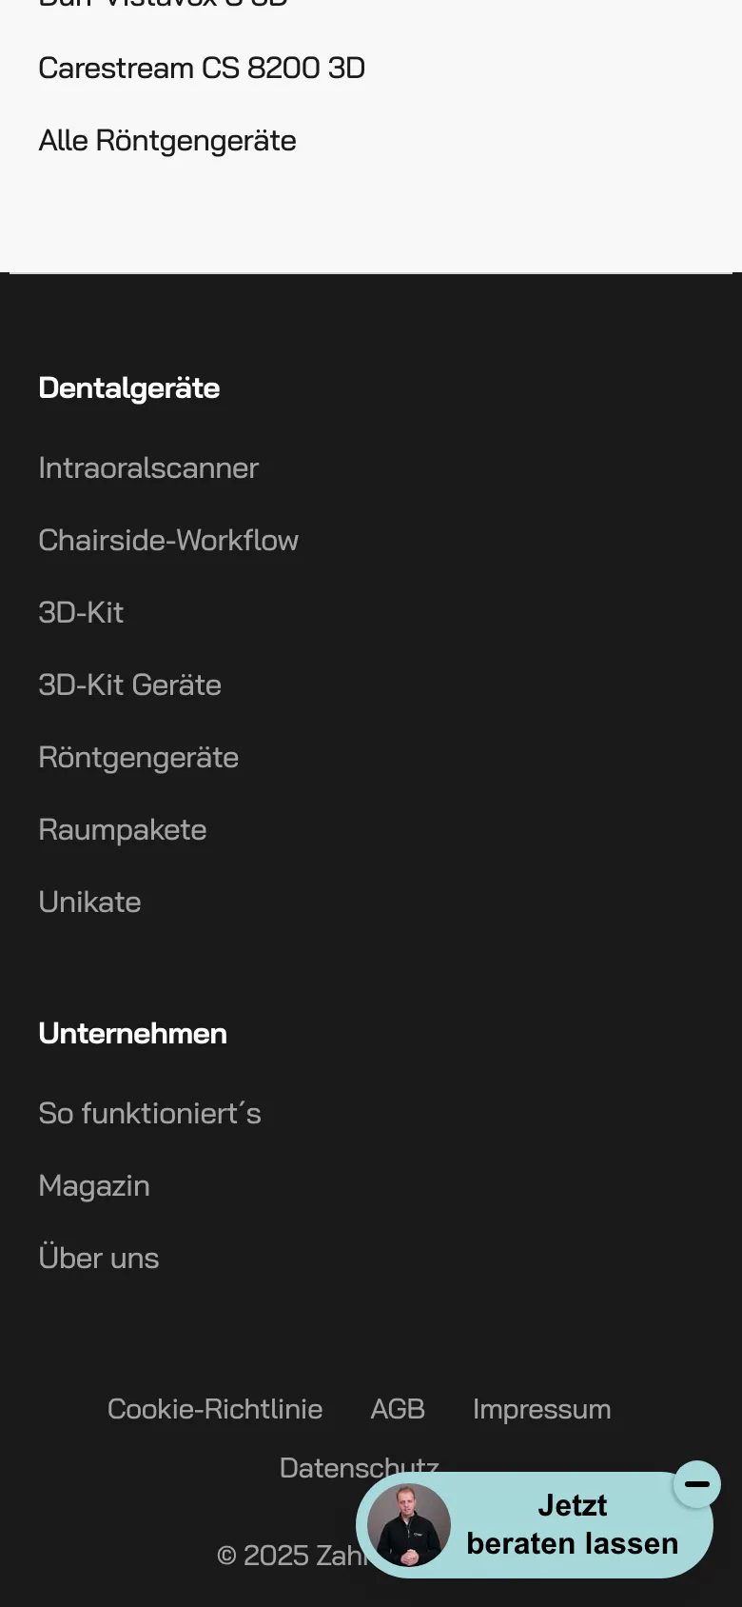Screen dimensions: 742x1607
Task: Navigate to the Magazin section
Action: click(x=94, y=1185)
